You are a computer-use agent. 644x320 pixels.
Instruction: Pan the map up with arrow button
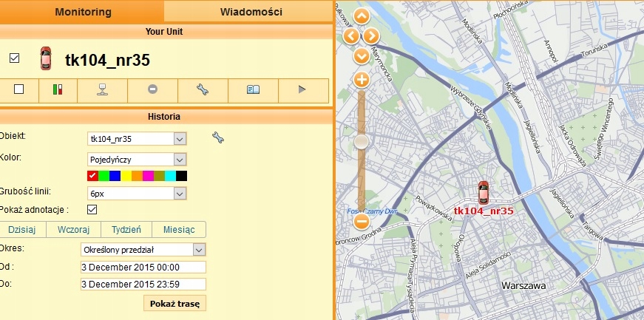(362, 18)
